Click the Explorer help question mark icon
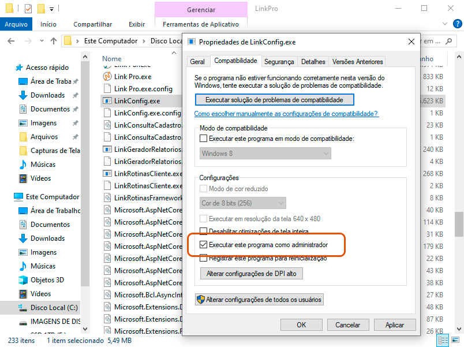The image size is (464, 347). click(456, 24)
